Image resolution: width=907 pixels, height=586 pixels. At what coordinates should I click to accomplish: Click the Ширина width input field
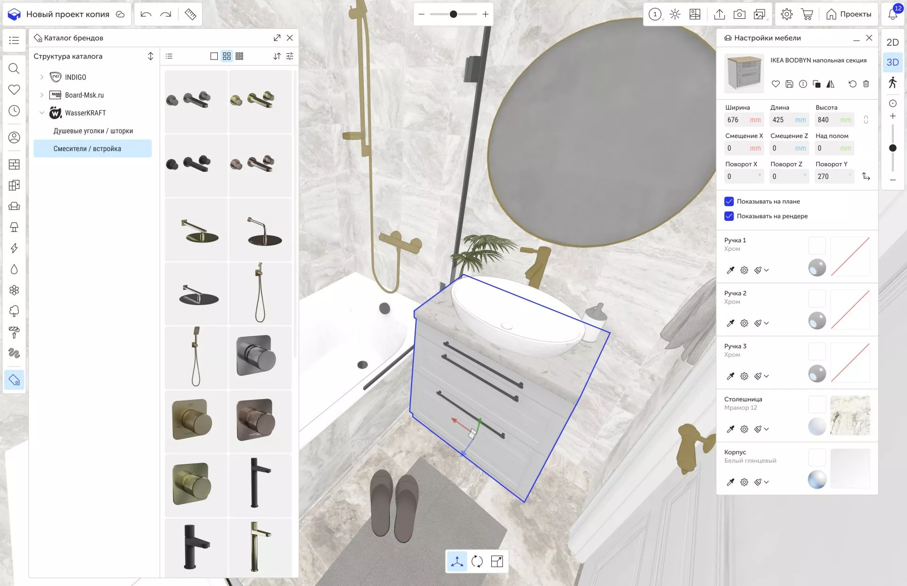pyautogui.click(x=737, y=120)
